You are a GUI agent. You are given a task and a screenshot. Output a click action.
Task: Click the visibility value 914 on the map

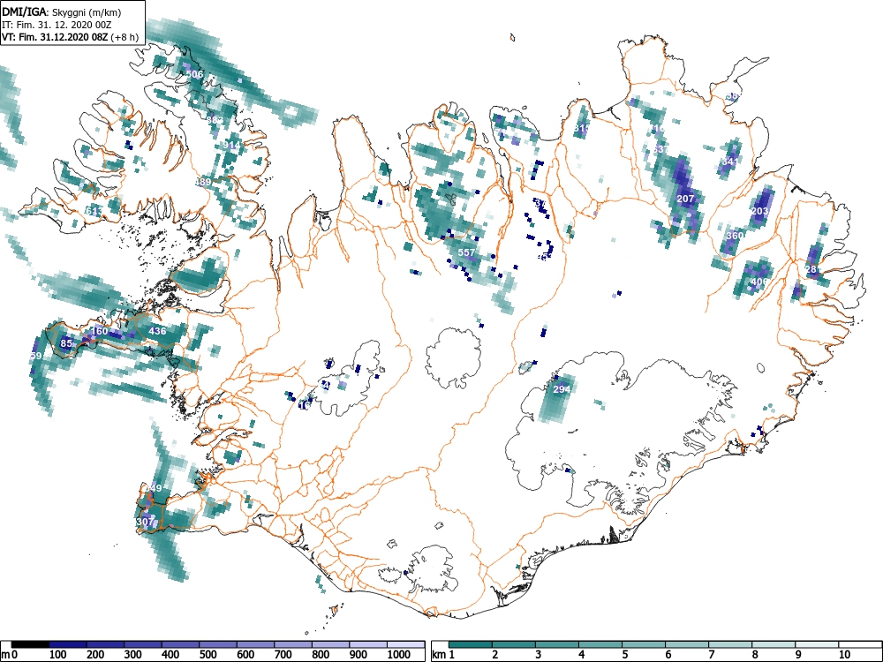pos(231,146)
